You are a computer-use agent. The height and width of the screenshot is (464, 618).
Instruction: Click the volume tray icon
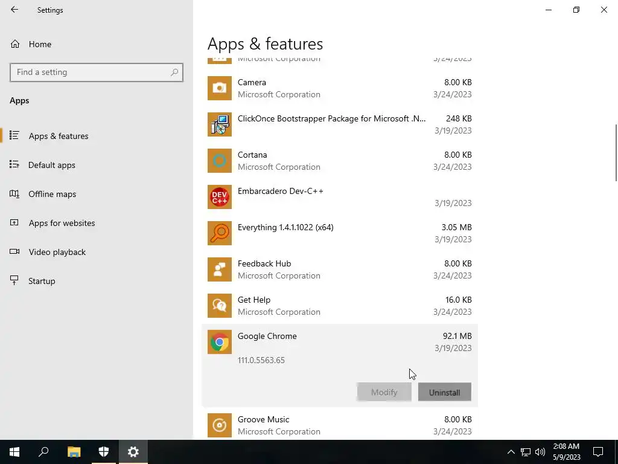(x=540, y=452)
